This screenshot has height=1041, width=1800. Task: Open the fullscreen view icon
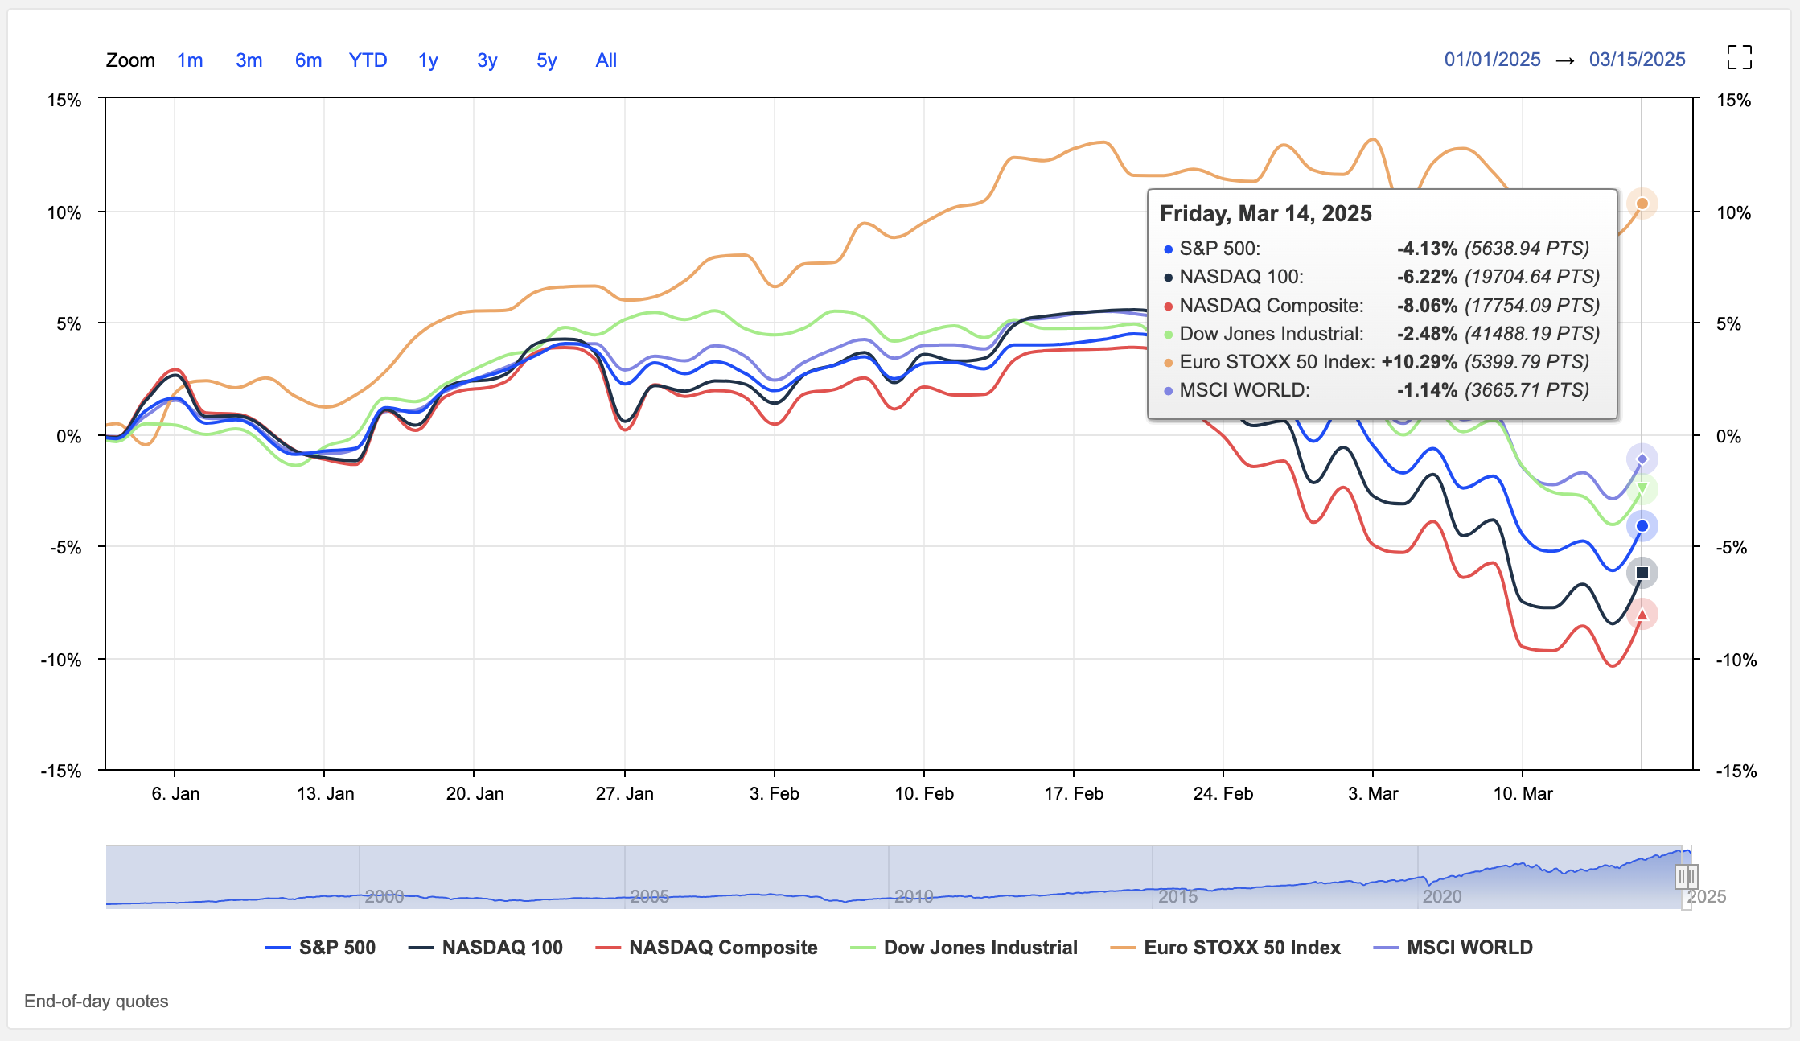tap(1739, 58)
